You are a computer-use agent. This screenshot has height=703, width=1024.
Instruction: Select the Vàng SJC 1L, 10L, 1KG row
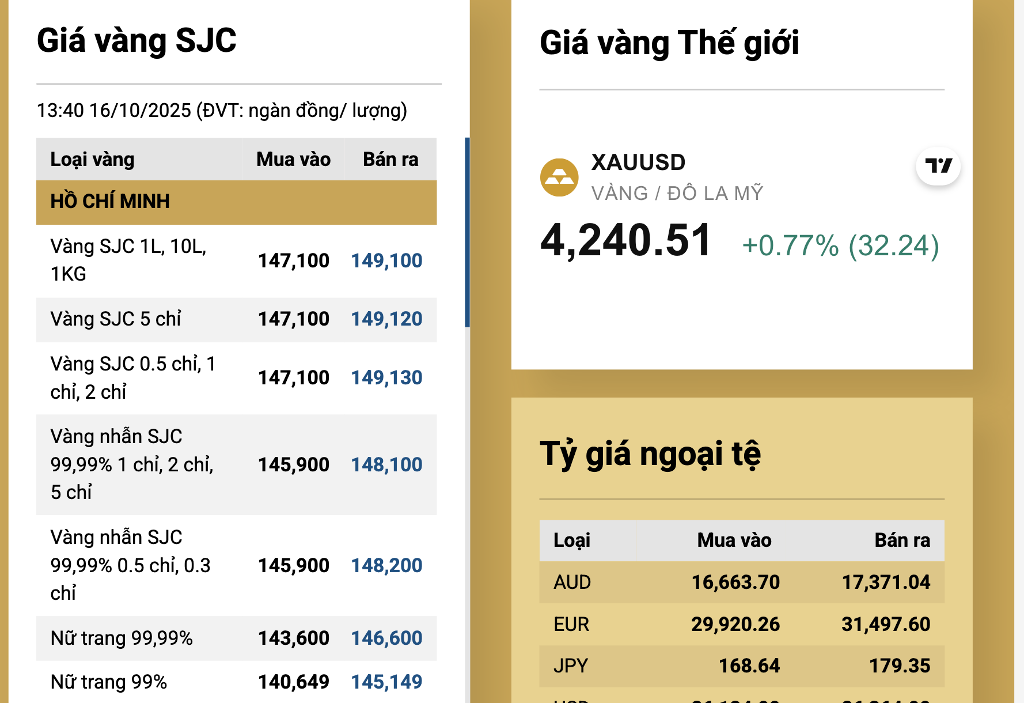[x=236, y=260]
